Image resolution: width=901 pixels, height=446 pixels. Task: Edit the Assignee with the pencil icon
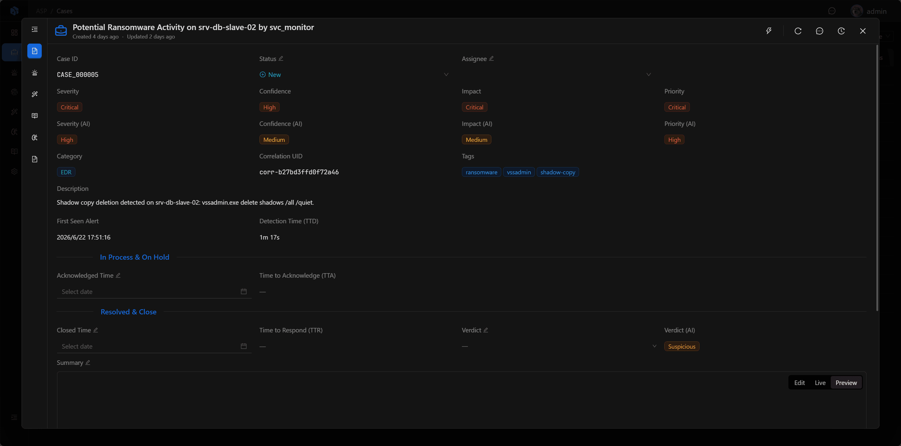click(x=491, y=59)
